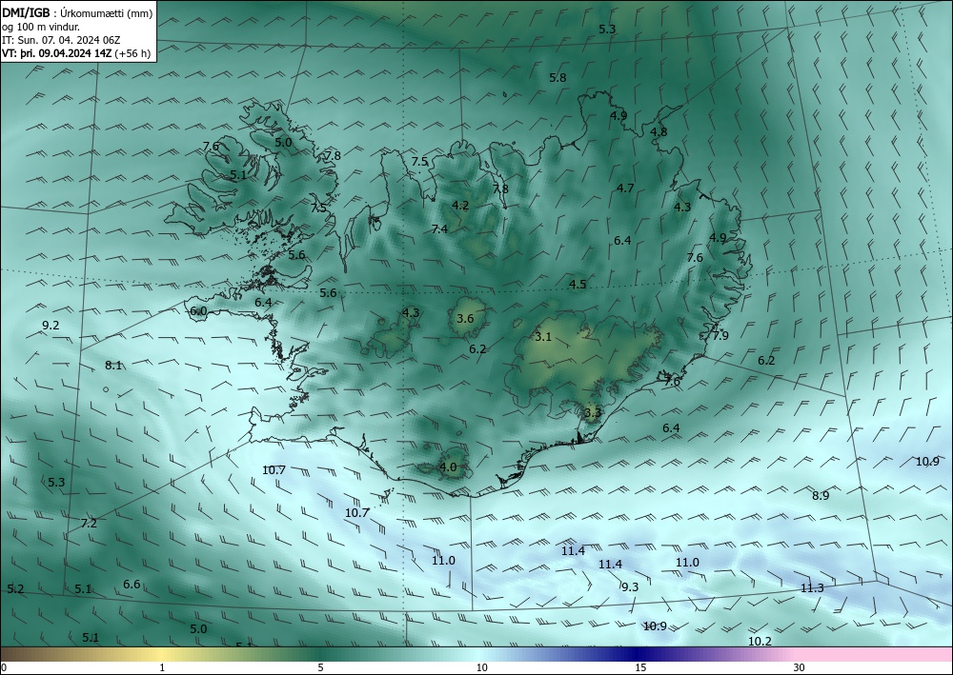Select the 5.2 value at the left edge
953x675 pixels.
(x=15, y=588)
